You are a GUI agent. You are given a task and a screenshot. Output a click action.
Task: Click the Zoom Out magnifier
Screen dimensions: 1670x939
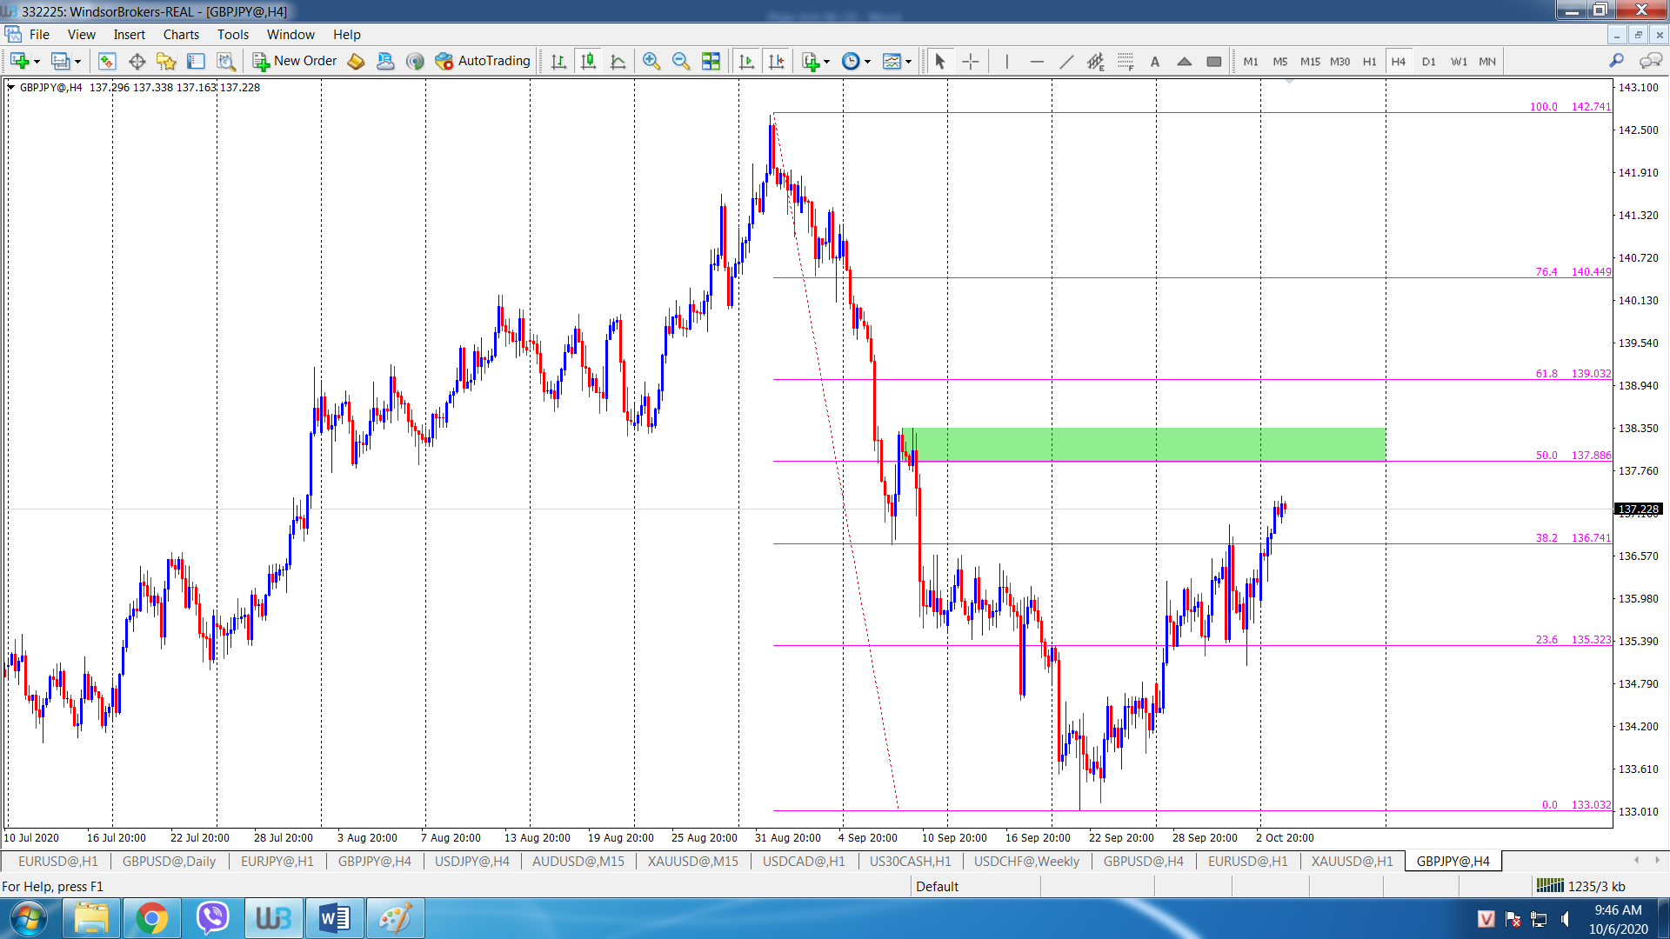[681, 61]
